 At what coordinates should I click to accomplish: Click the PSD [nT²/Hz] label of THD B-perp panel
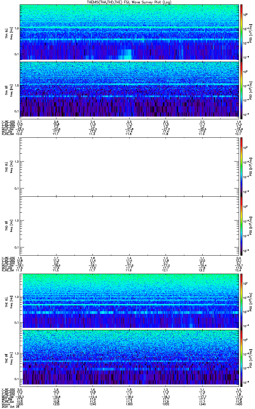coord(251,167)
